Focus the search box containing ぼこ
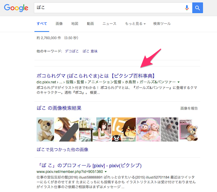The height and width of the screenshot is (192, 217). point(109,8)
